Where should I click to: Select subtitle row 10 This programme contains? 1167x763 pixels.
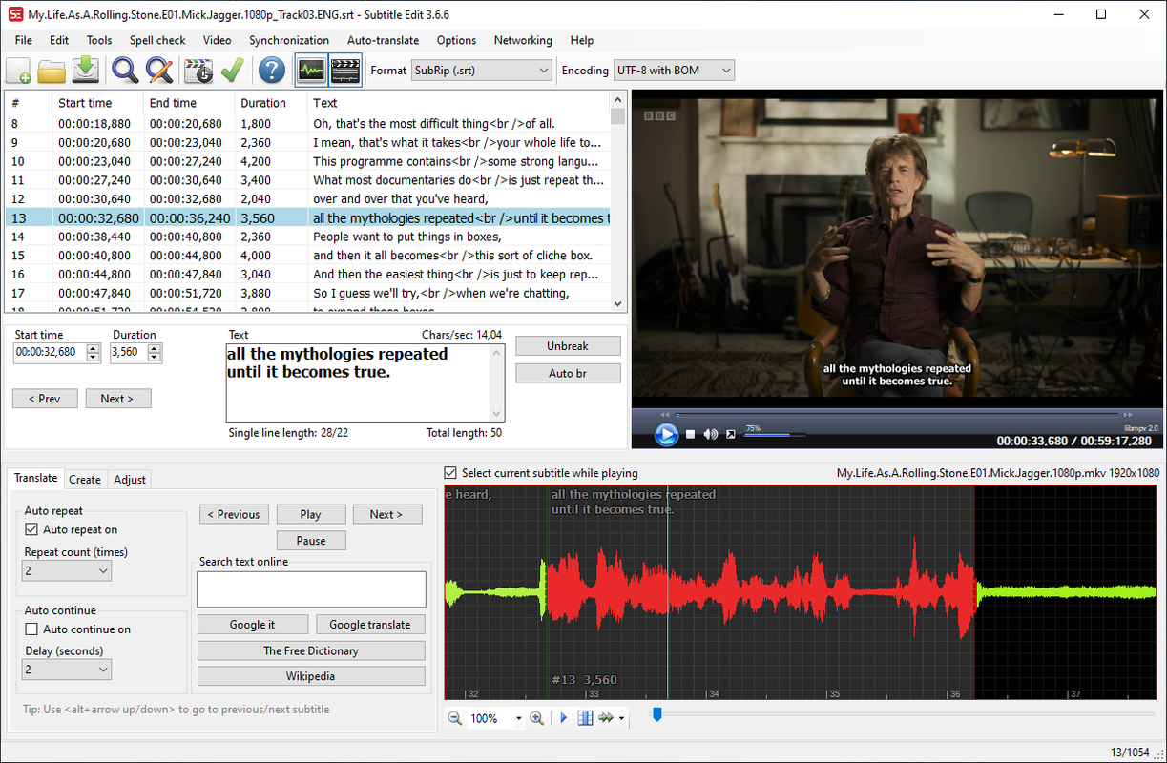(x=307, y=161)
